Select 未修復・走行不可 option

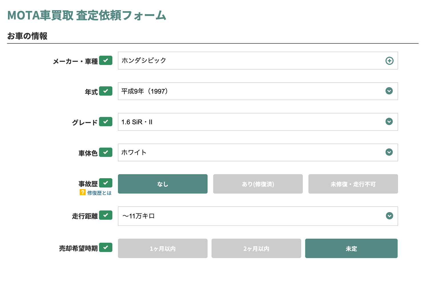pos(353,184)
